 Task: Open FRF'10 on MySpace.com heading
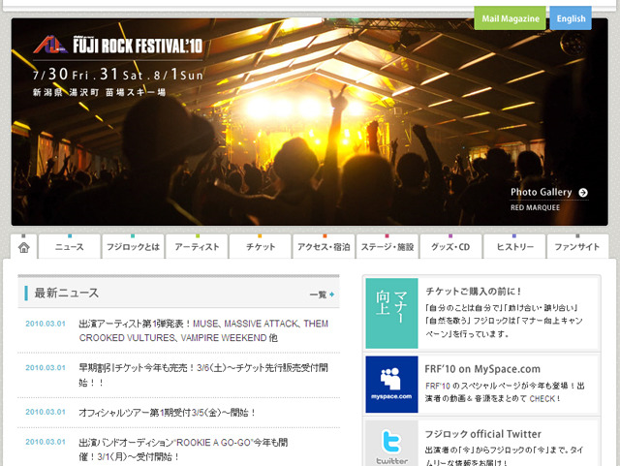click(x=482, y=369)
